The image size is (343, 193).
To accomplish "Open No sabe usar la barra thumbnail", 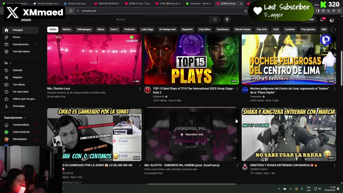I will 289,135.
